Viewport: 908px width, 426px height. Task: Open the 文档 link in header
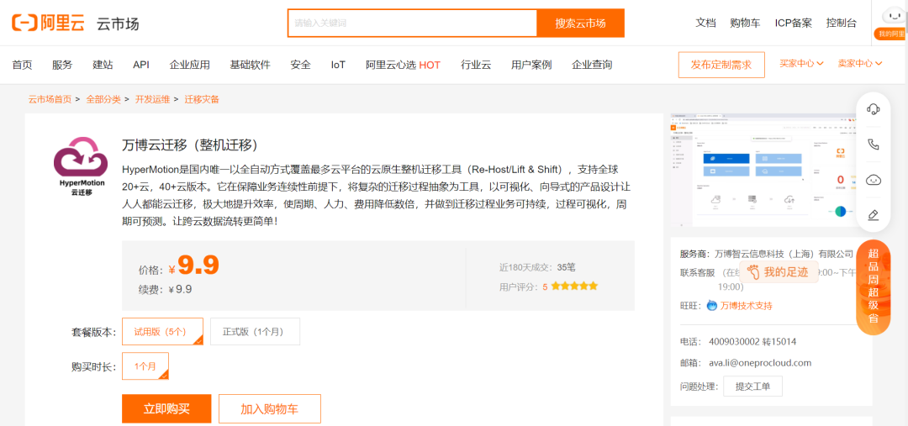706,24
